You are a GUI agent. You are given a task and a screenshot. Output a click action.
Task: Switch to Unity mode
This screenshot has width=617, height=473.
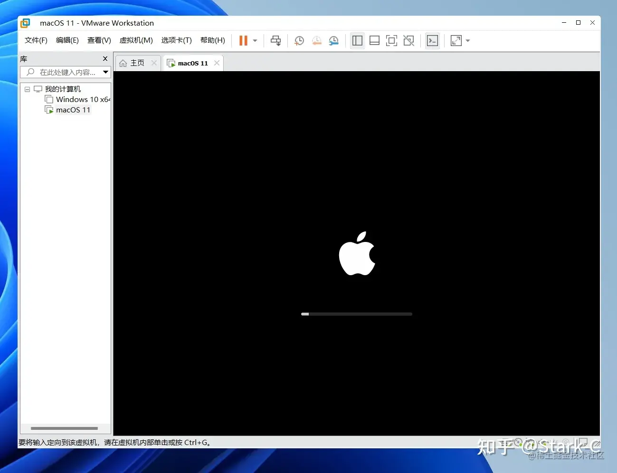tap(408, 41)
